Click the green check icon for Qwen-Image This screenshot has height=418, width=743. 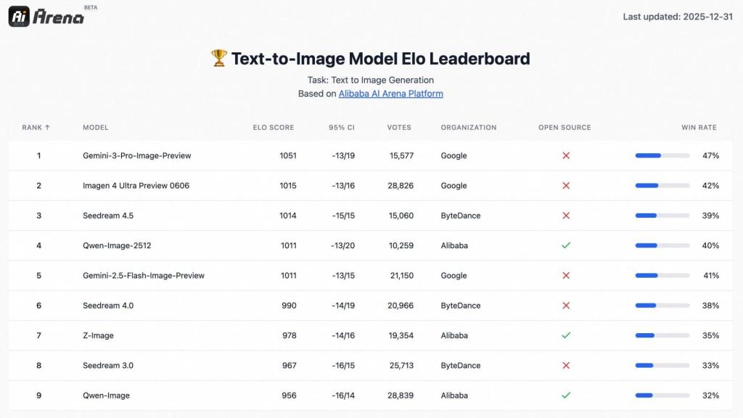566,396
